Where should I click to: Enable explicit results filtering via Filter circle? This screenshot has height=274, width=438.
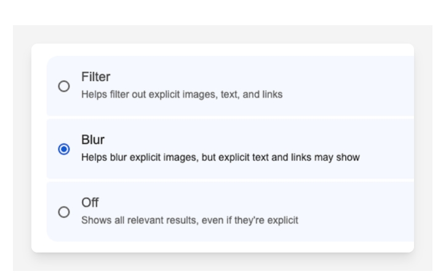[63, 87]
